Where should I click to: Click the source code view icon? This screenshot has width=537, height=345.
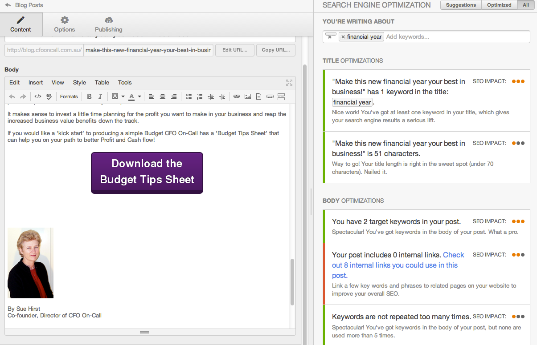point(38,96)
